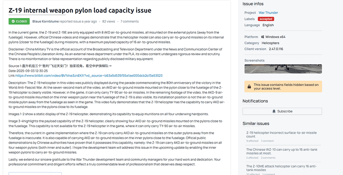Viewport: 343px width, 175px height.
Task: Open similar issue about incorrect surface-to-air missile count
Action: 281,134
